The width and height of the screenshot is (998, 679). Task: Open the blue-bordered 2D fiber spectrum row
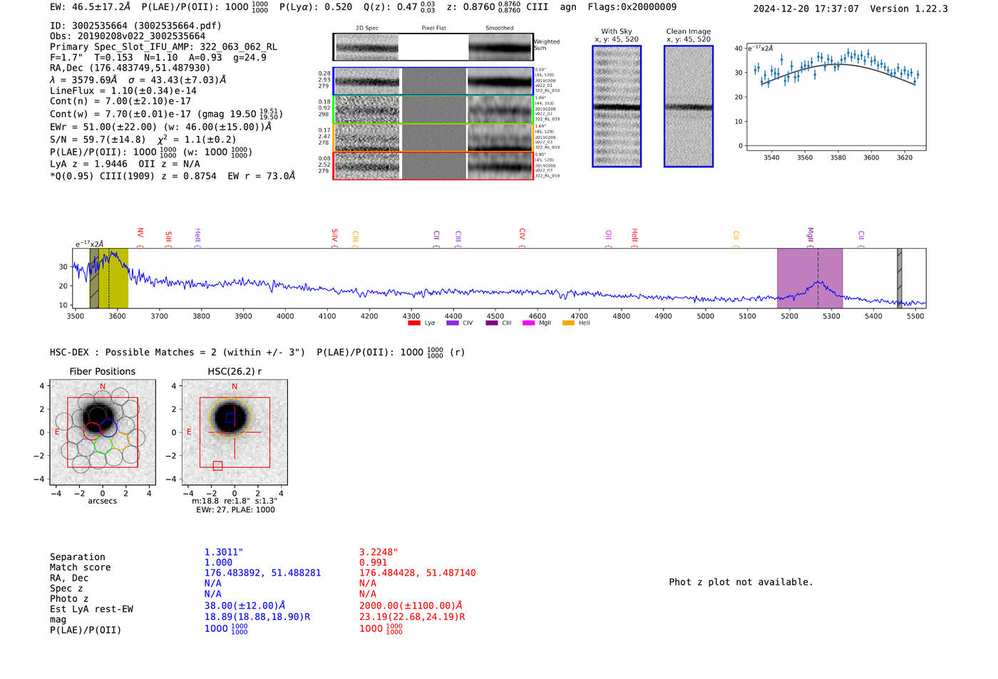[433, 82]
